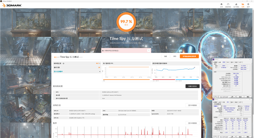Click the GPU value NVIDIA GeForce RTX 4060 Ti in settings

pyautogui.click(x=110, y=92)
